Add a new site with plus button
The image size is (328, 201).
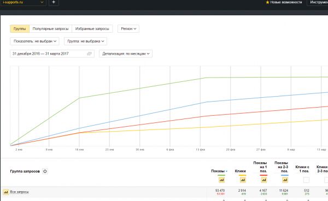[54, 2]
